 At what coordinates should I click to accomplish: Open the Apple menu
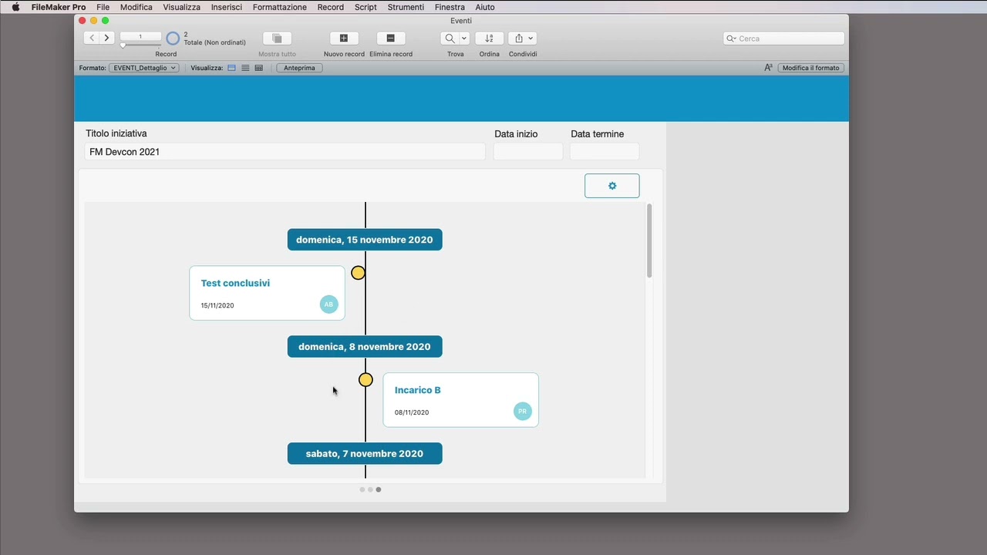point(15,7)
